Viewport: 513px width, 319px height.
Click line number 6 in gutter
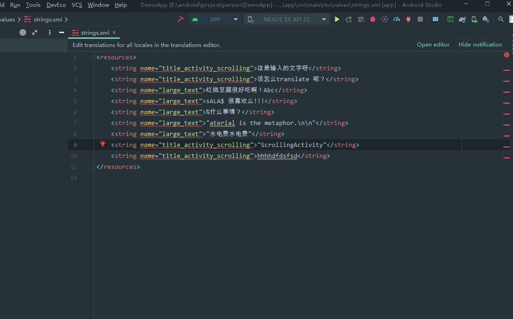[75, 112]
